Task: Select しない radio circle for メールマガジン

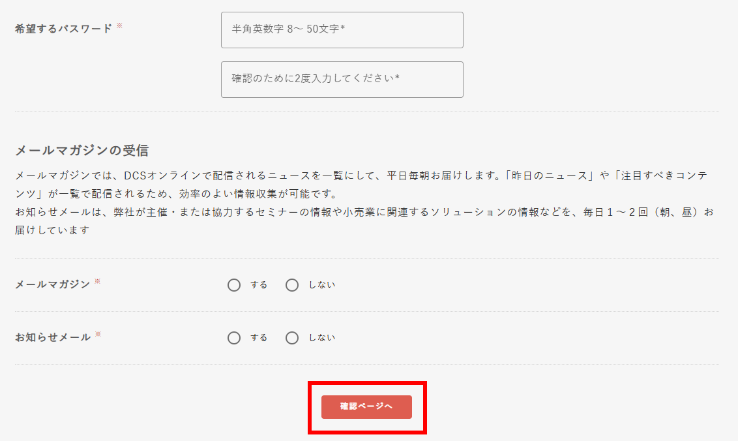Action: [292, 285]
